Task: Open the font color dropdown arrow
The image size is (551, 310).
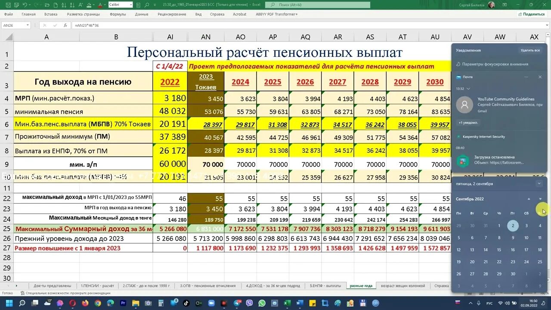Action: coord(105,5)
